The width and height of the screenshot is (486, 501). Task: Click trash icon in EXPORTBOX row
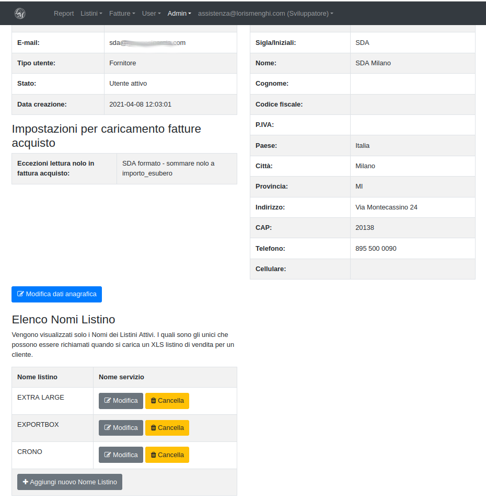[x=153, y=428]
